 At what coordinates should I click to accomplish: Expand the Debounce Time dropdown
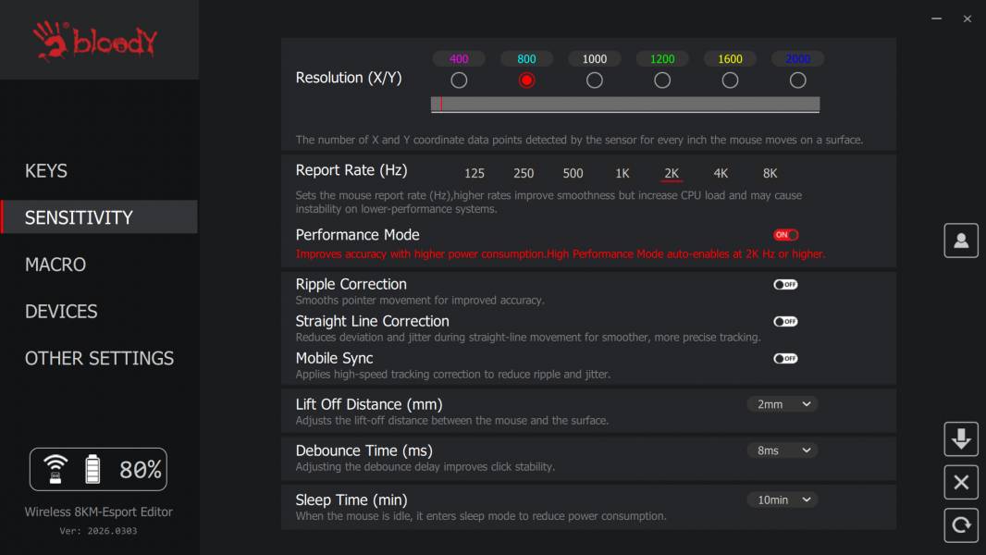(x=783, y=450)
